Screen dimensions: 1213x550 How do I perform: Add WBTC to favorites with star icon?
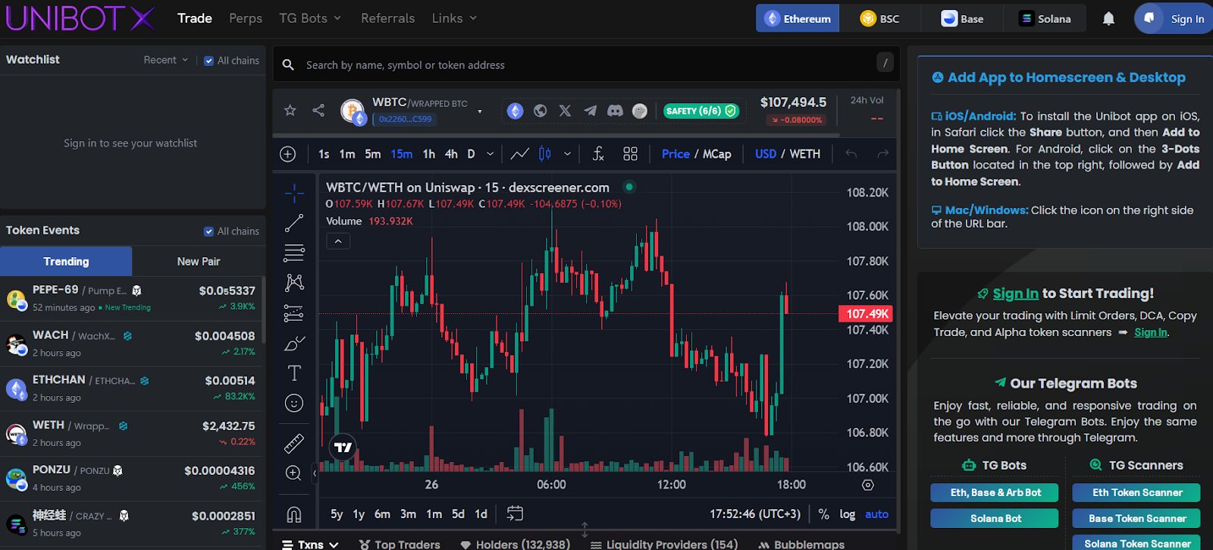290,111
